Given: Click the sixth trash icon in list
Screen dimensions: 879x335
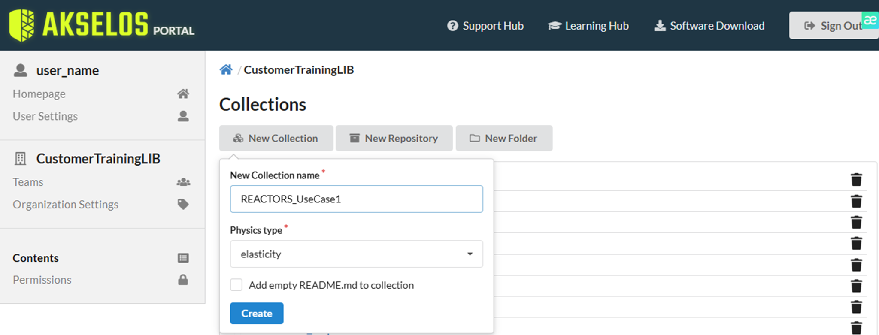Looking at the screenshot, I should pos(856,286).
